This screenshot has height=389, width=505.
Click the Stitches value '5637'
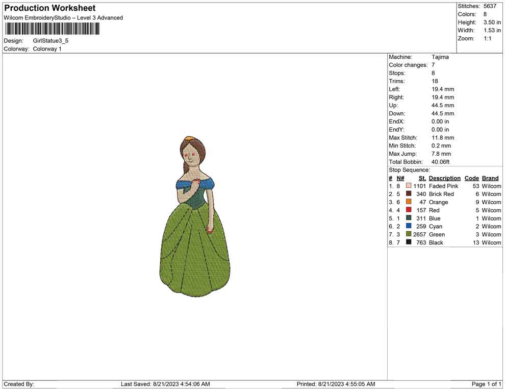(490, 6)
